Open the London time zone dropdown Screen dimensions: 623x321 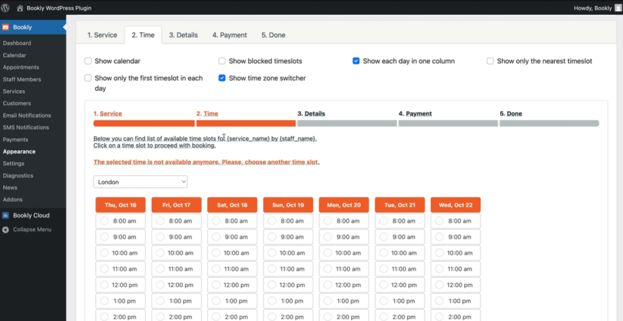click(141, 182)
